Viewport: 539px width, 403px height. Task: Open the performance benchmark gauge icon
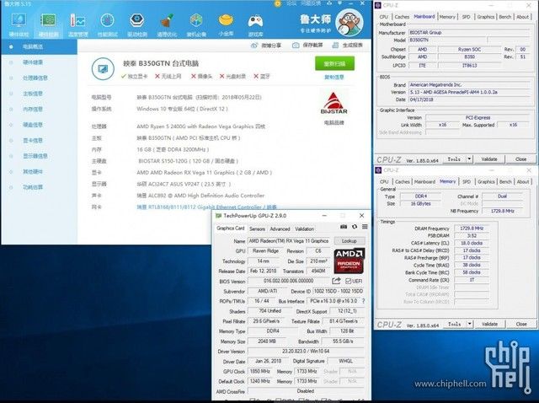[x=107, y=24]
